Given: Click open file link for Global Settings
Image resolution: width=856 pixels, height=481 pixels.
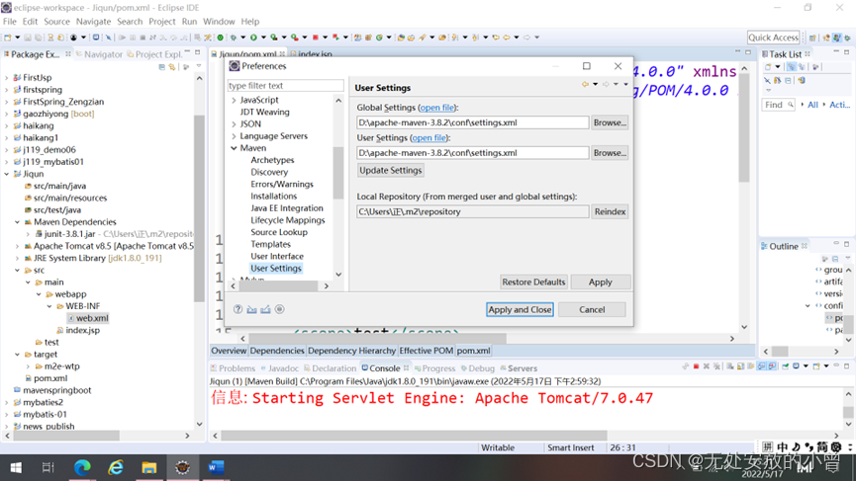Looking at the screenshot, I should [436, 108].
